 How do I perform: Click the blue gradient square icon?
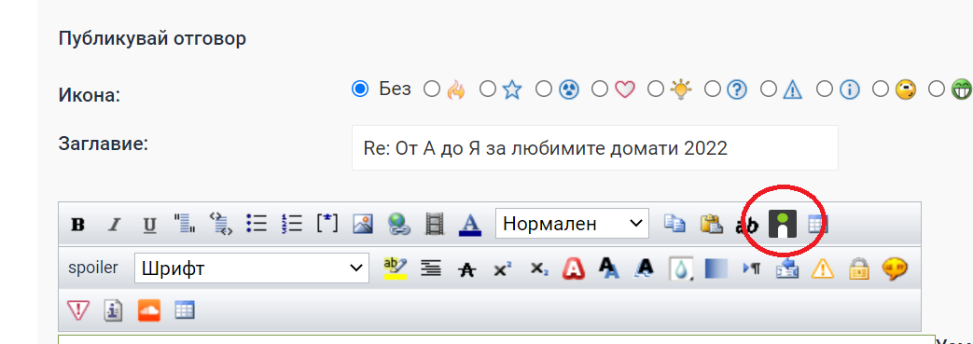(x=716, y=268)
